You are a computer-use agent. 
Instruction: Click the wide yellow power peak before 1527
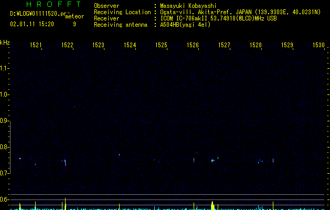(212, 206)
